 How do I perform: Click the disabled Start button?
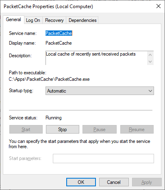[26, 130]
